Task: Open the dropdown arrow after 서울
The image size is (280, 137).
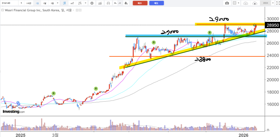Action: (73, 10)
